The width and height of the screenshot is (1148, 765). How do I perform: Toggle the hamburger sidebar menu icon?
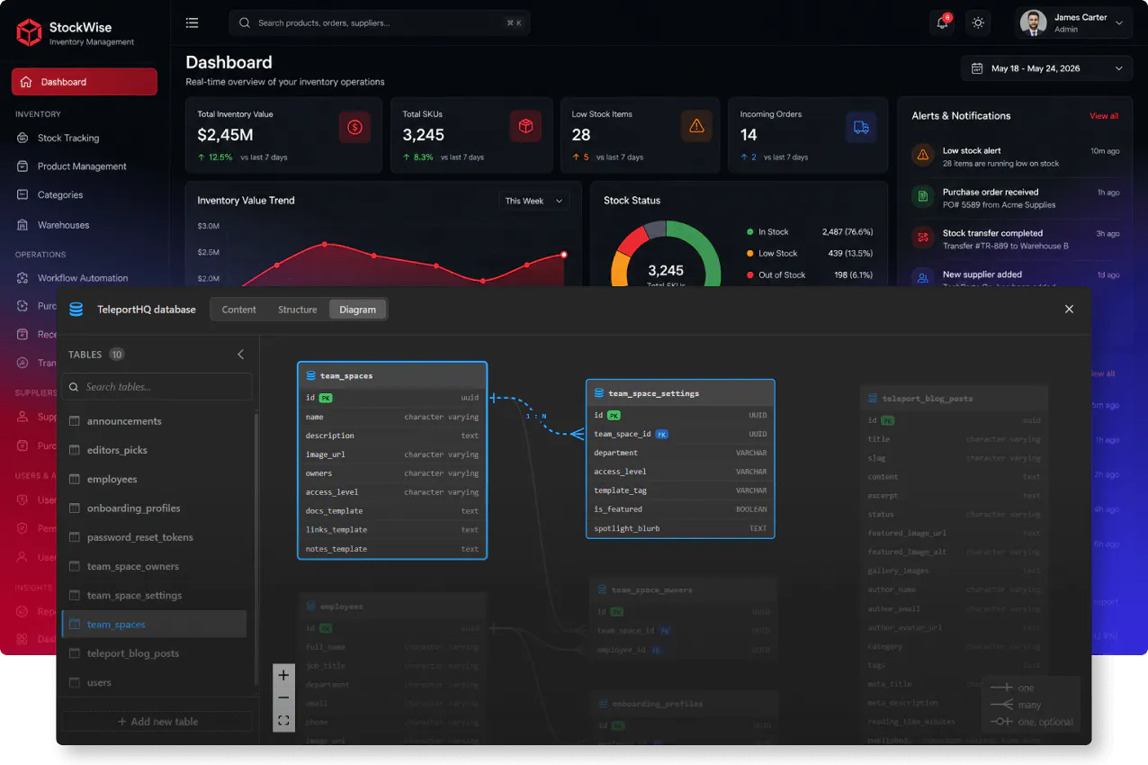(193, 22)
